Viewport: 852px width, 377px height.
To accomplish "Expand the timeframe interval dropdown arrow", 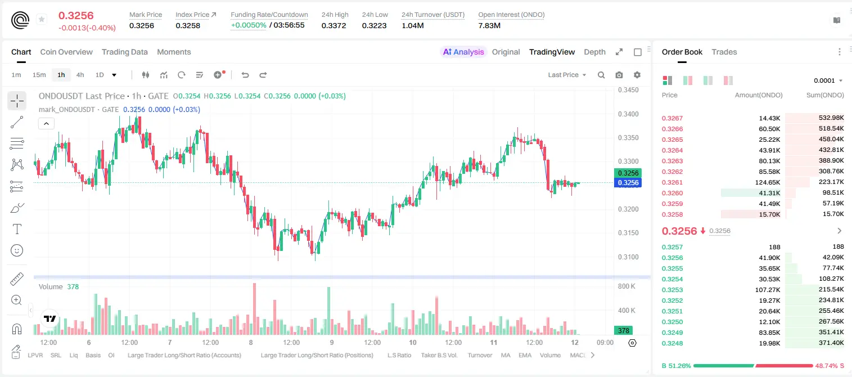I will click(114, 75).
